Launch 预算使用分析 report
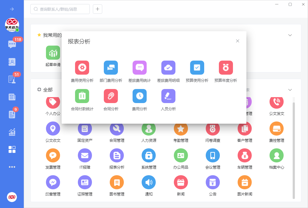The image size is (308, 208). 197,67
